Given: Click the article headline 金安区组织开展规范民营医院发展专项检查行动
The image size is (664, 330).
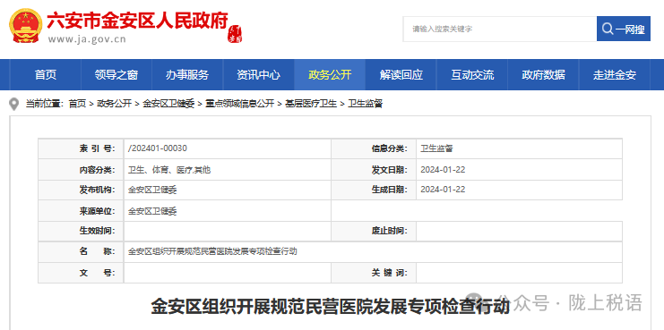Looking at the screenshot, I should coord(331,307).
